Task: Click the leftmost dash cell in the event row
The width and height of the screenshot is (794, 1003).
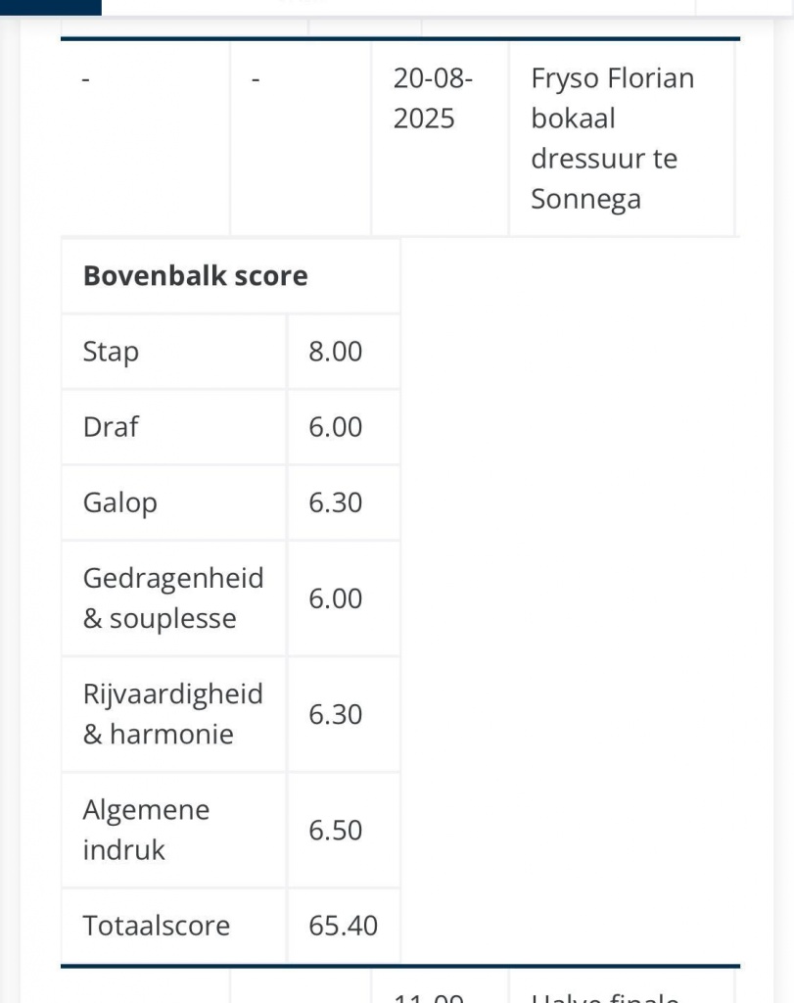Action: click(86, 78)
